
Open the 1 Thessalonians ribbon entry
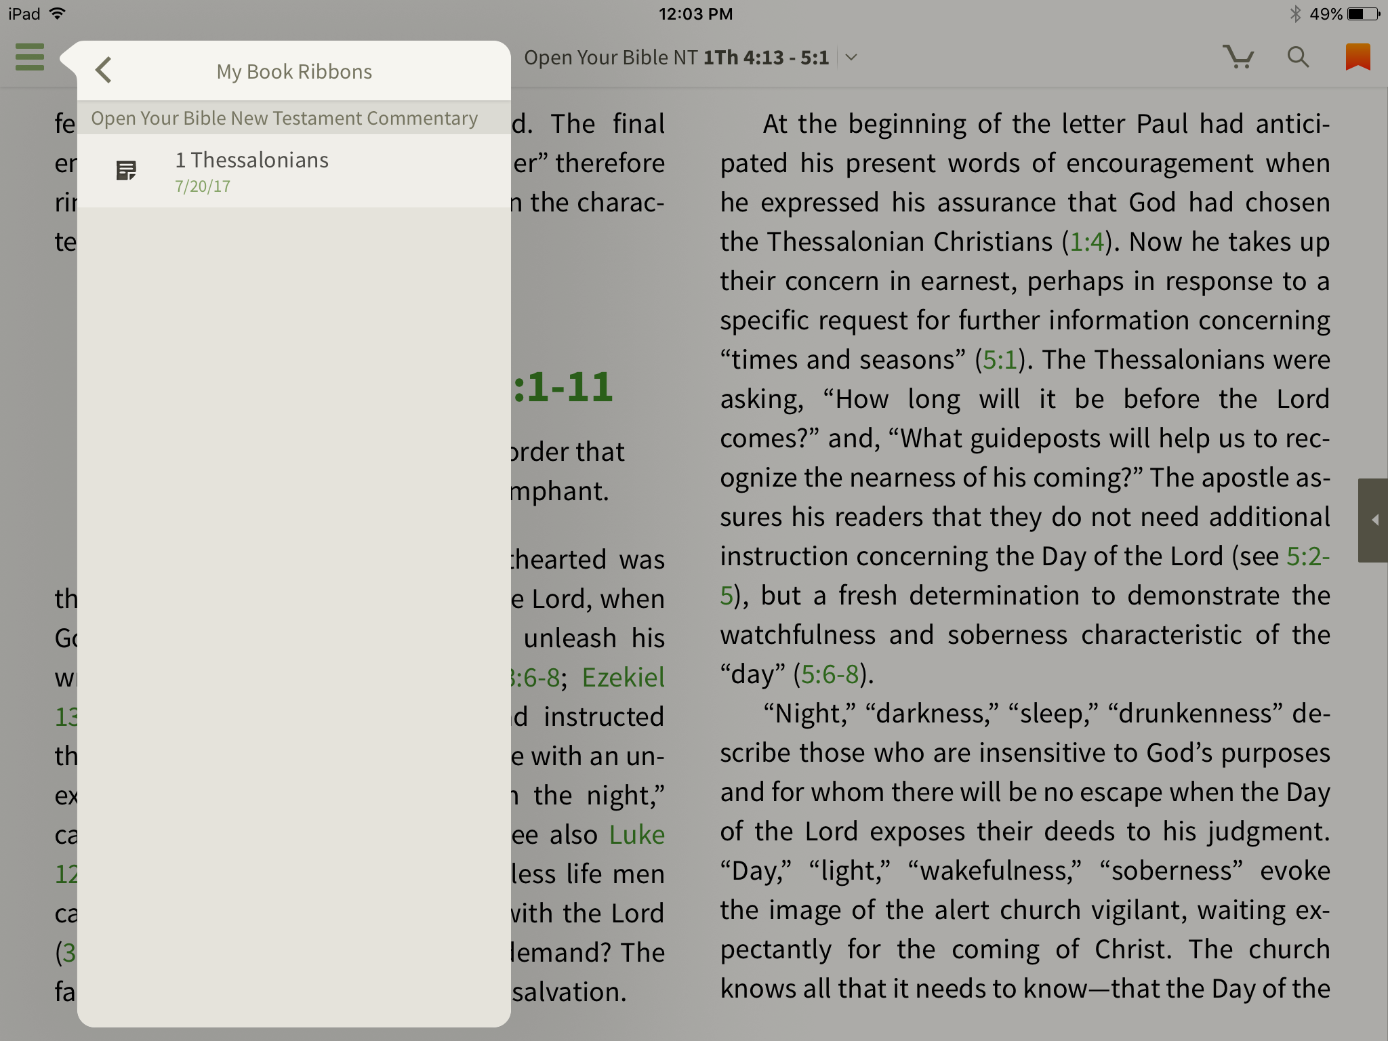[293, 171]
